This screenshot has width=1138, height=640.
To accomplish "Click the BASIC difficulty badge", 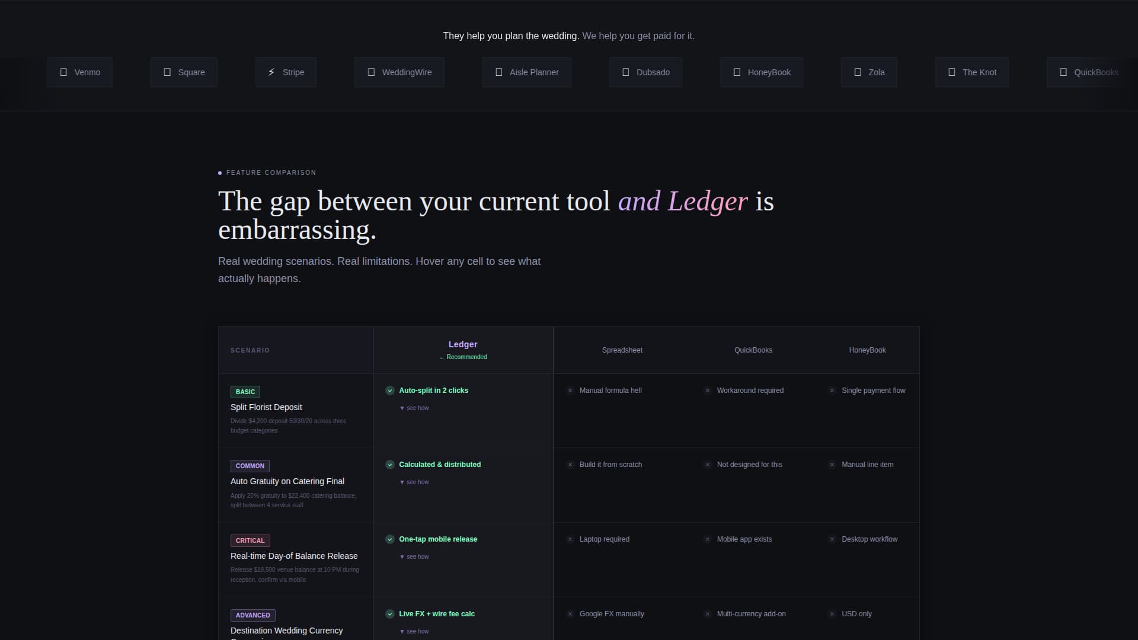I will click(x=245, y=392).
